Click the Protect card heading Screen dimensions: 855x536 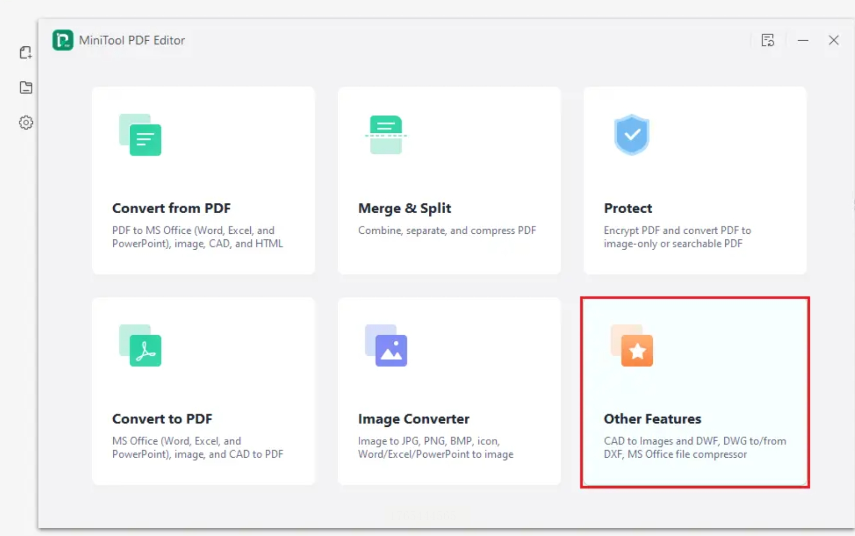pos(628,208)
